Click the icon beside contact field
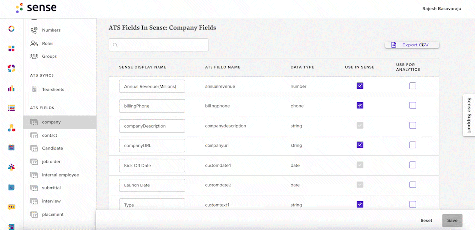 (x=34, y=135)
